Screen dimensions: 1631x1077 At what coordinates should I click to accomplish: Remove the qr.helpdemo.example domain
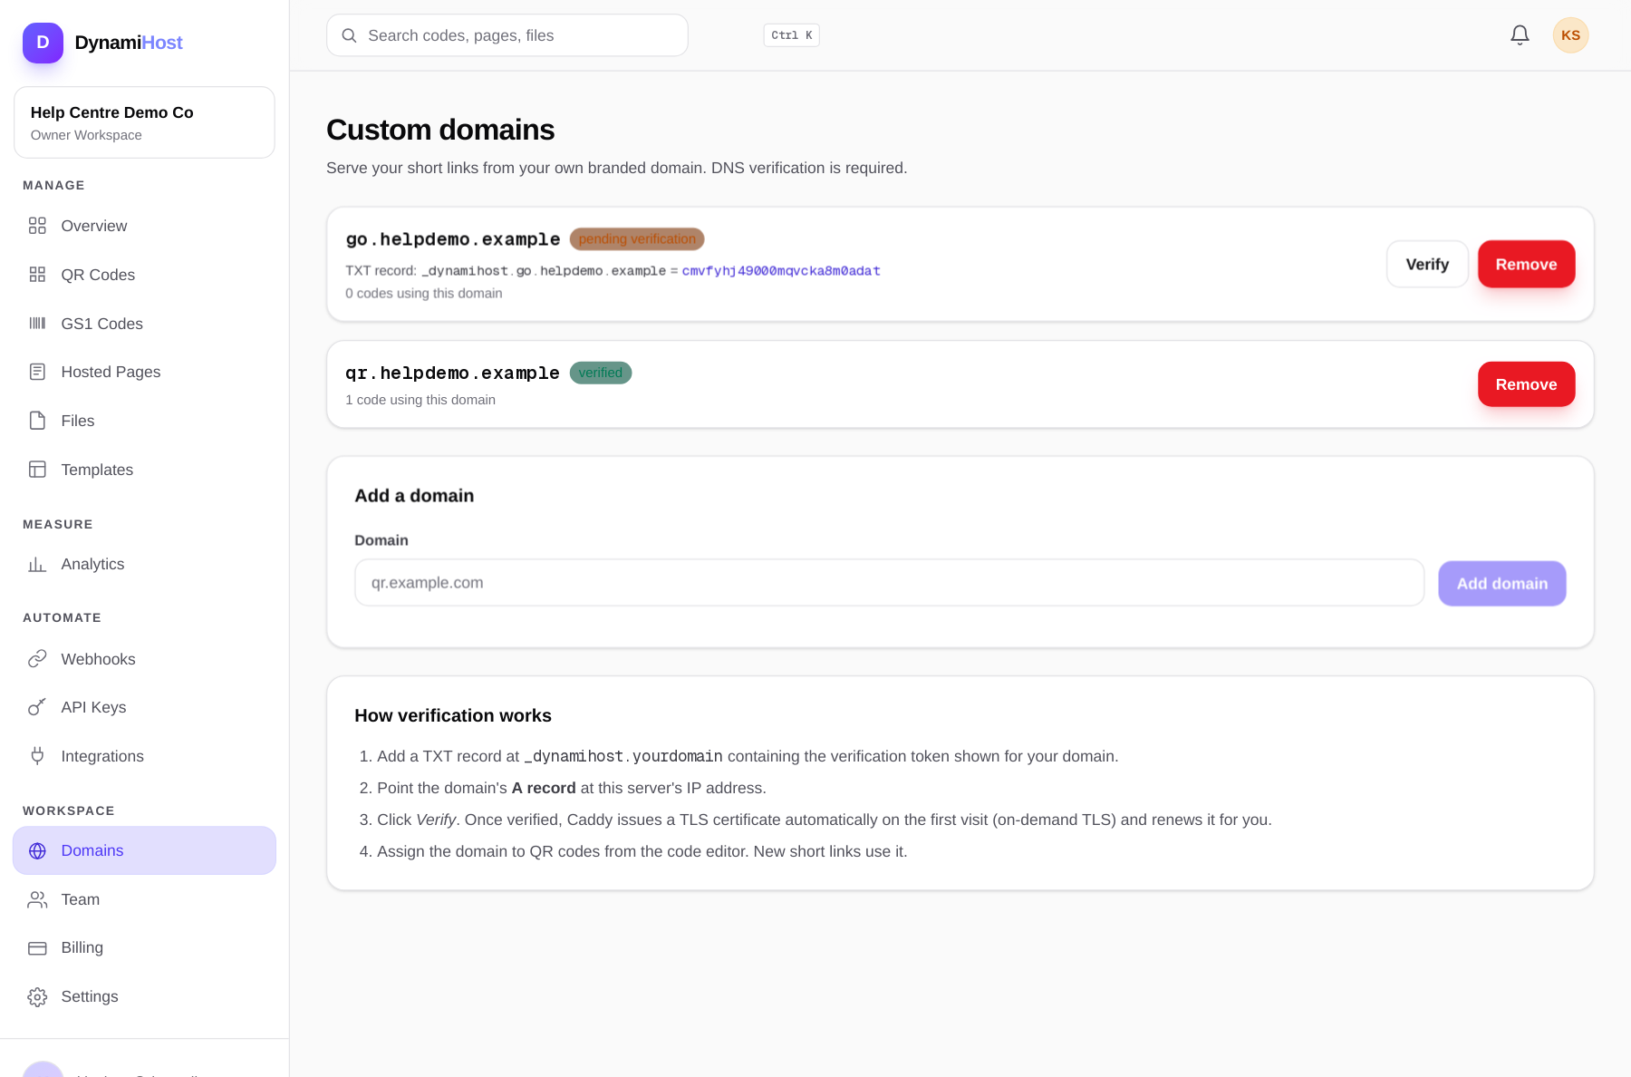coord(1526,384)
